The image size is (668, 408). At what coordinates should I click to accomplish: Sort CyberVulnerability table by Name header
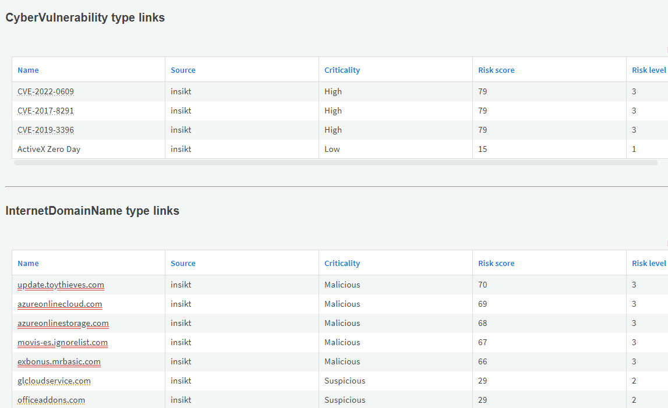28,70
